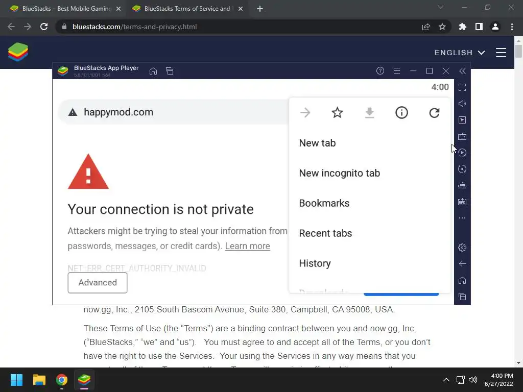523x392 pixels.
Task: Toggle Chrome side panel icon
Action: point(479,27)
